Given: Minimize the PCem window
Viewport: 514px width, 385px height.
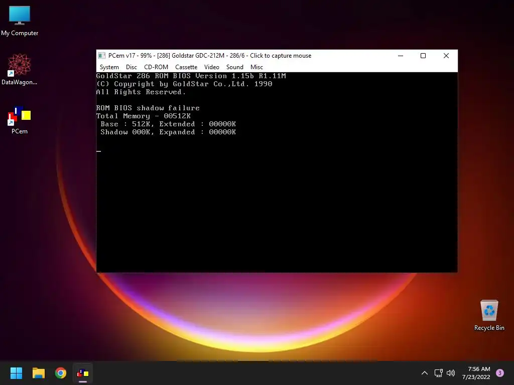Looking at the screenshot, I should 400,56.
